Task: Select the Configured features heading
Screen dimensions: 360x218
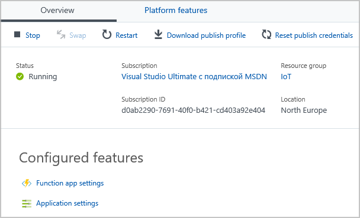Action: pyautogui.click(x=81, y=158)
